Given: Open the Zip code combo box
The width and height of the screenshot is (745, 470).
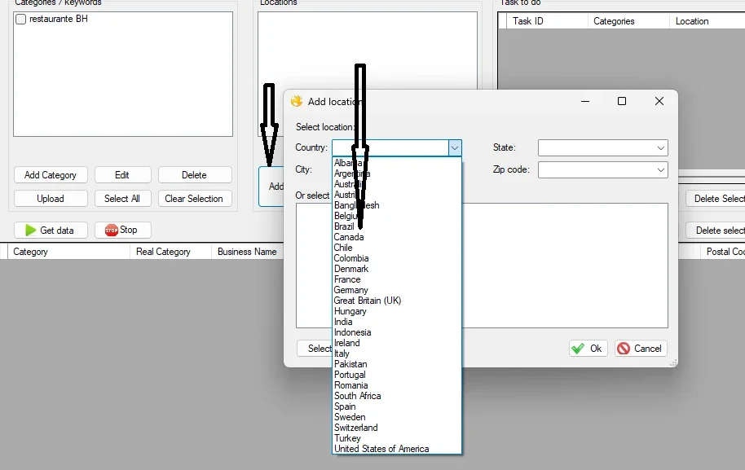Looking at the screenshot, I should pyautogui.click(x=603, y=170).
